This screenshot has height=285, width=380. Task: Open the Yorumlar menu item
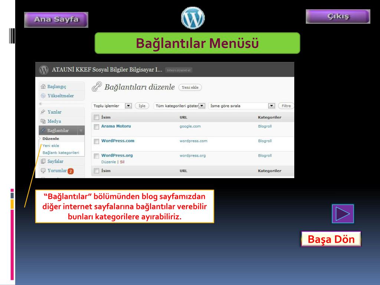click(x=57, y=171)
